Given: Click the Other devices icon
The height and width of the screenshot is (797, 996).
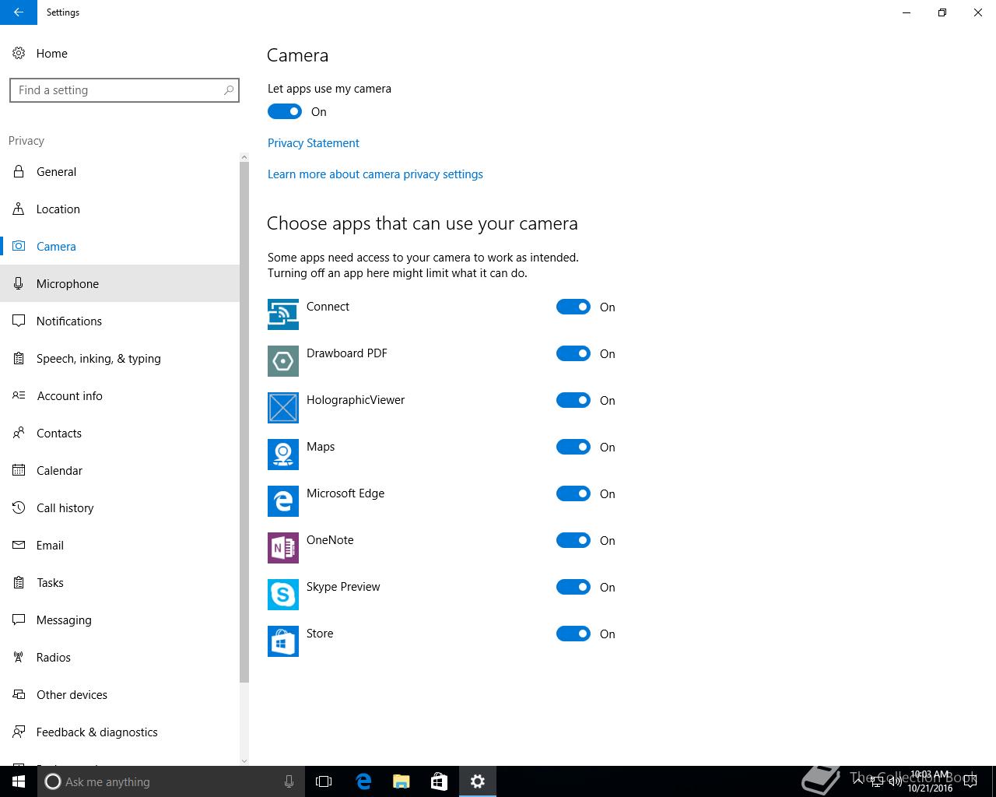Looking at the screenshot, I should pyautogui.click(x=19, y=694).
